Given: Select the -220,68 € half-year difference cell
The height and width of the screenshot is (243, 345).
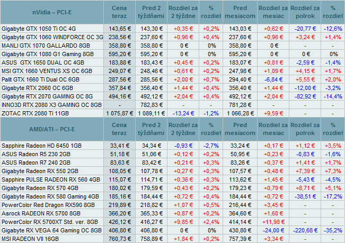Looking at the screenshot, I should tap(305, 230).
